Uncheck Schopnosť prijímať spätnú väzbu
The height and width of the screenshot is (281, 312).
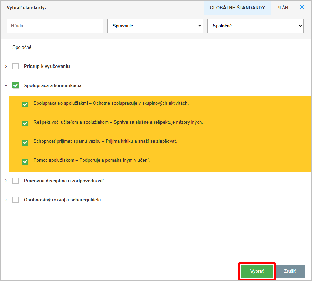tap(25, 142)
